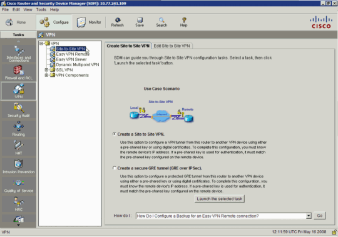Open the Firewall and ACL task
Image resolution: width=338 pixels, height=237 pixels.
coord(19,73)
